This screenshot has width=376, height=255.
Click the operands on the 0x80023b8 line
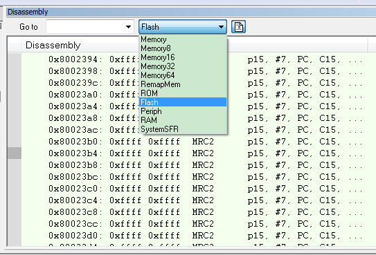coord(305,165)
